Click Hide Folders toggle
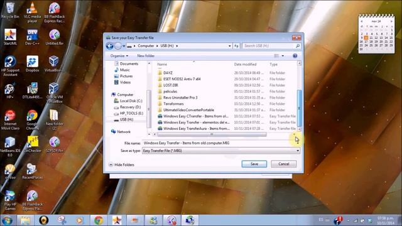The width and height of the screenshot is (402, 226). point(121,164)
